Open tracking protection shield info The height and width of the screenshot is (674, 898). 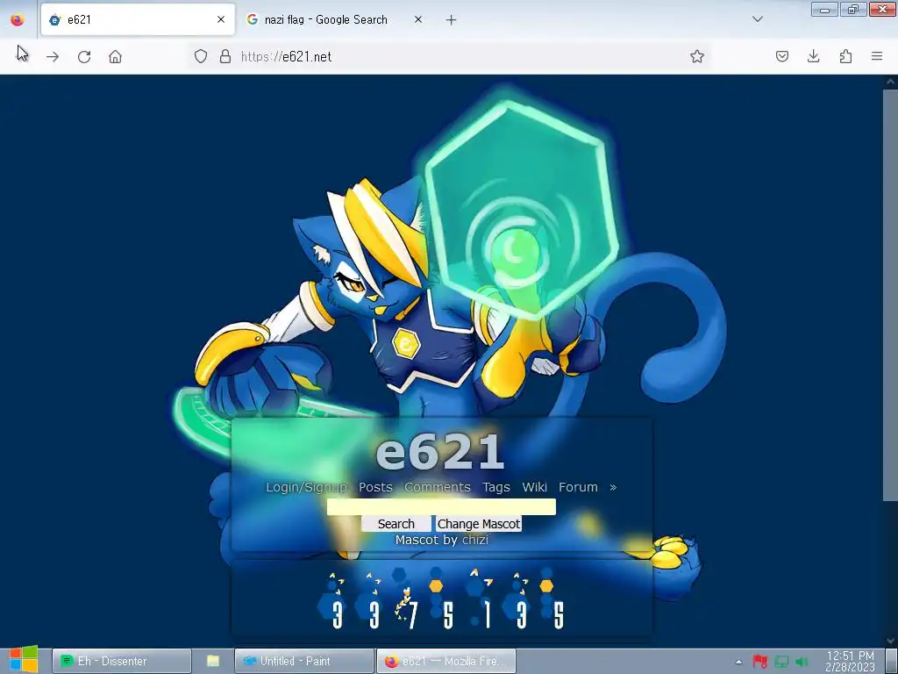tap(201, 56)
